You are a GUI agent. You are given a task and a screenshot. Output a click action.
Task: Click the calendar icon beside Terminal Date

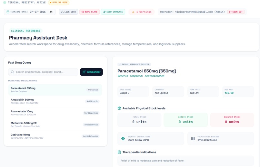pyautogui.click(x=8, y=12)
